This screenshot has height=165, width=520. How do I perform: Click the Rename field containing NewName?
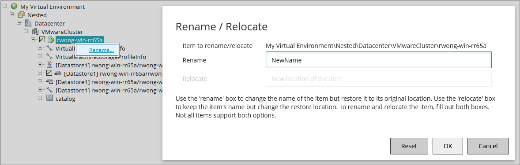[x=378, y=60]
